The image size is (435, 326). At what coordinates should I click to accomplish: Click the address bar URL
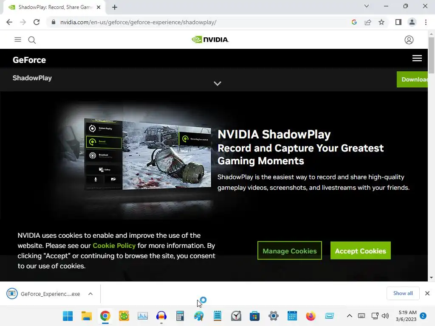click(x=138, y=22)
